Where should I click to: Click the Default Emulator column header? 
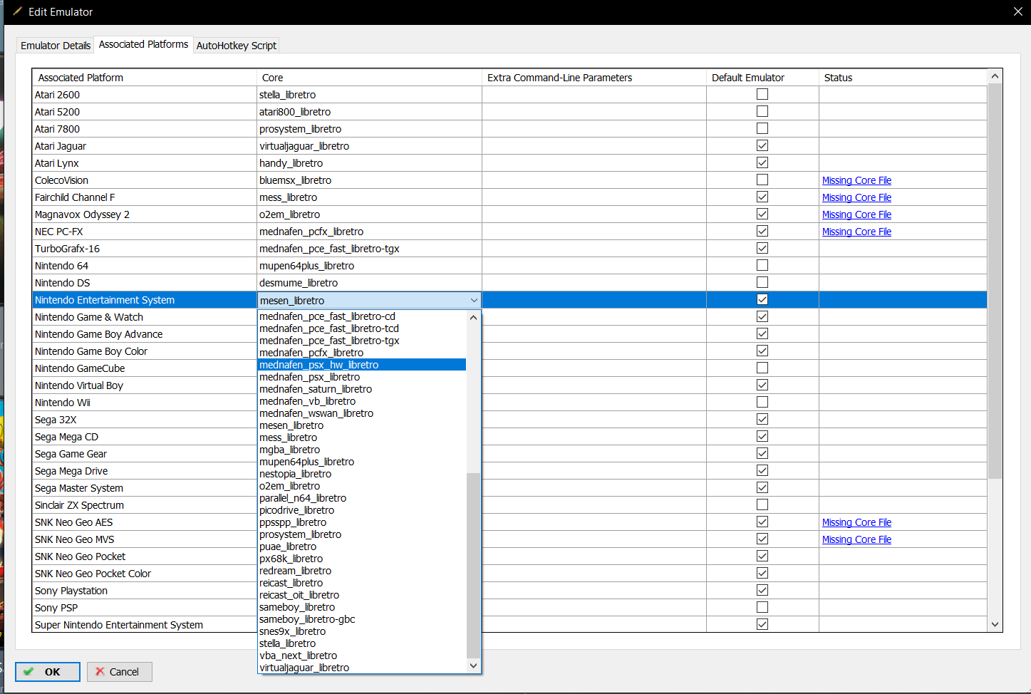[x=762, y=78]
